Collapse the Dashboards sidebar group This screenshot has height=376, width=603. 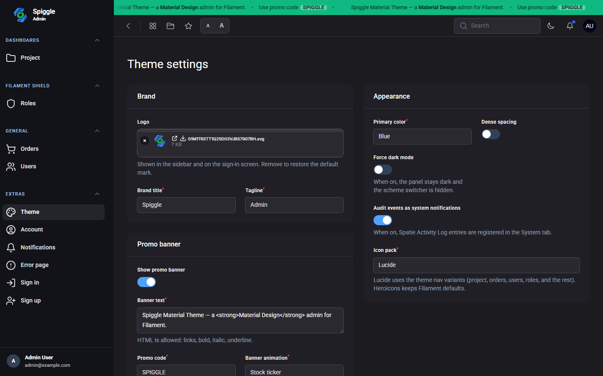(97, 40)
